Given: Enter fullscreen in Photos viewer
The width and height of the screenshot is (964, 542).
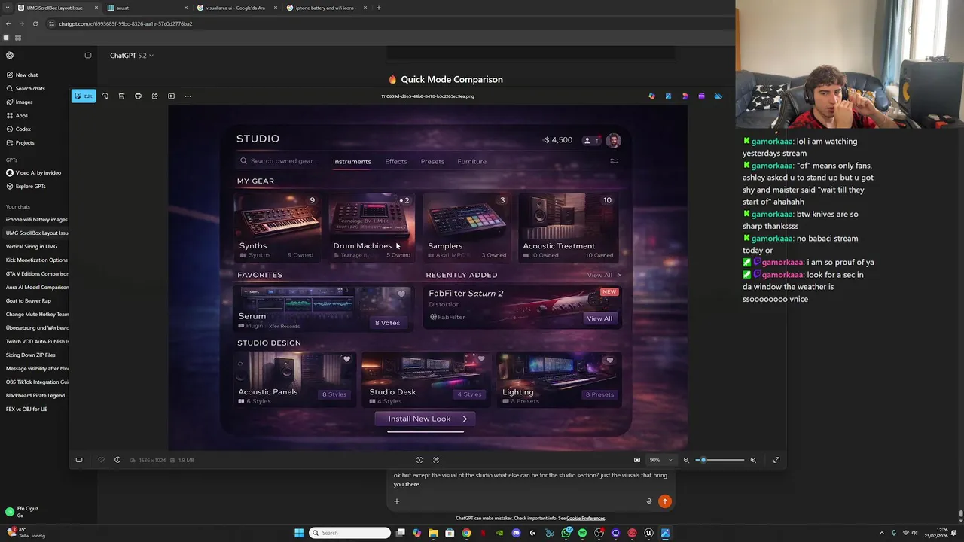Looking at the screenshot, I should coord(776,460).
